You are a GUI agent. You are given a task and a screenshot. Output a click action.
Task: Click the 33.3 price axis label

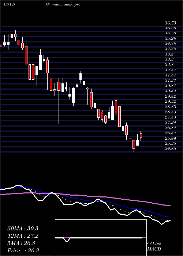169,59
